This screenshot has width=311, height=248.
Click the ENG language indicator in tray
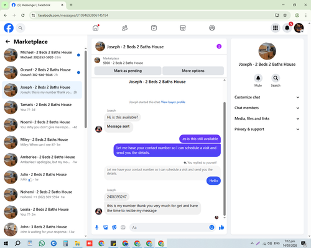tap(277, 243)
